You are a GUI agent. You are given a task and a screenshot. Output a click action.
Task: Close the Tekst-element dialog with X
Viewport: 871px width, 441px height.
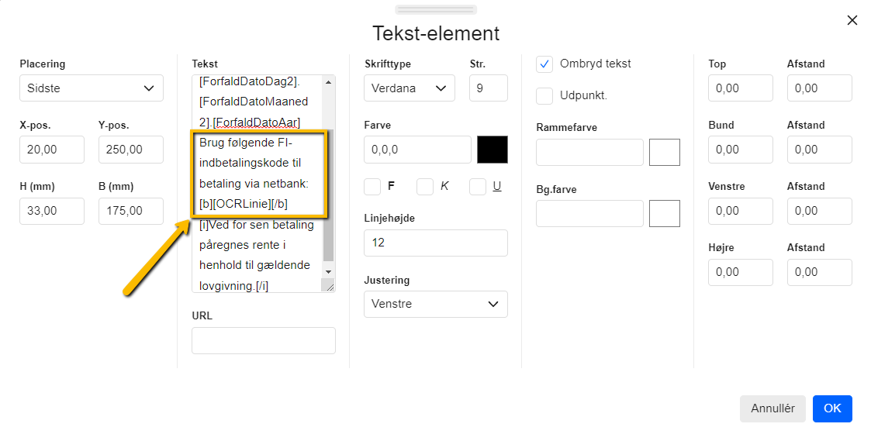tap(852, 20)
